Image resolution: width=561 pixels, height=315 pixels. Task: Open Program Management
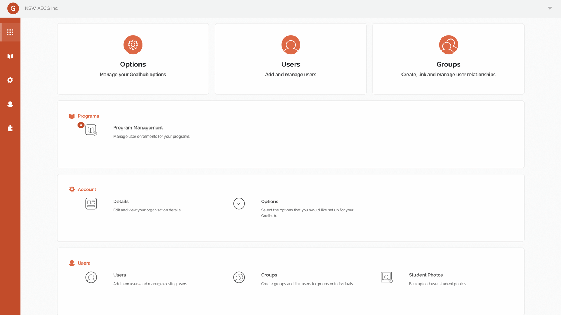(x=138, y=127)
